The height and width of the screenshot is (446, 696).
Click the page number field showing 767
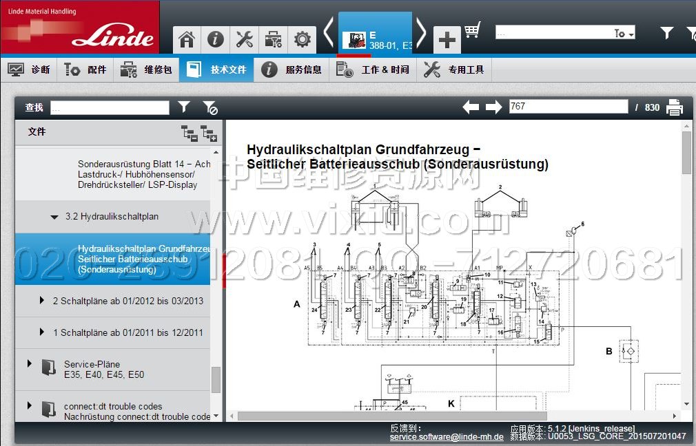point(568,107)
